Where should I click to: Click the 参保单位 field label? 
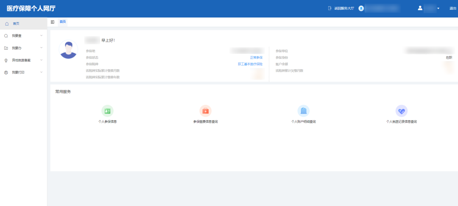tap(282, 51)
